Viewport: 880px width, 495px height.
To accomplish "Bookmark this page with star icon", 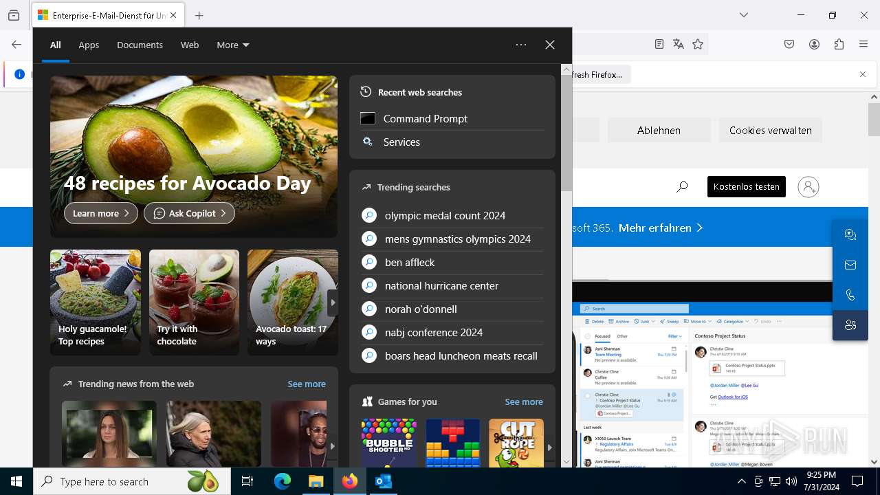I will (698, 44).
